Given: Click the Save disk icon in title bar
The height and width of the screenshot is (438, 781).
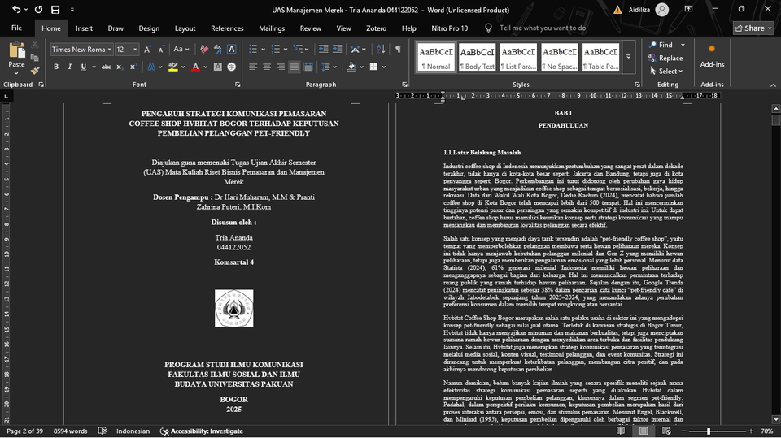Looking at the screenshot, I should 55,10.
